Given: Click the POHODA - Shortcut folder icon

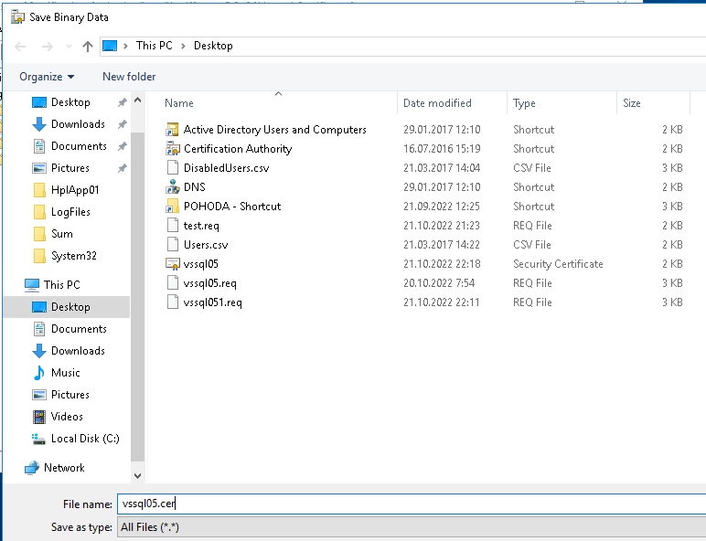Looking at the screenshot, I should click(x=173, y=207).
